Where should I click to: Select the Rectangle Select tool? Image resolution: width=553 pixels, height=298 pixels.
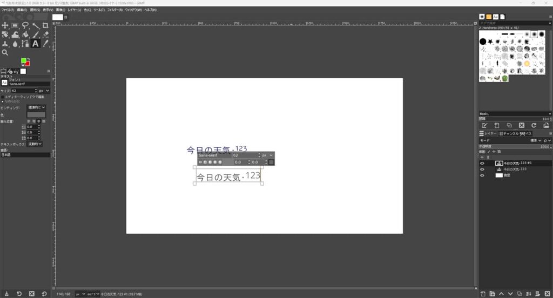15,25
